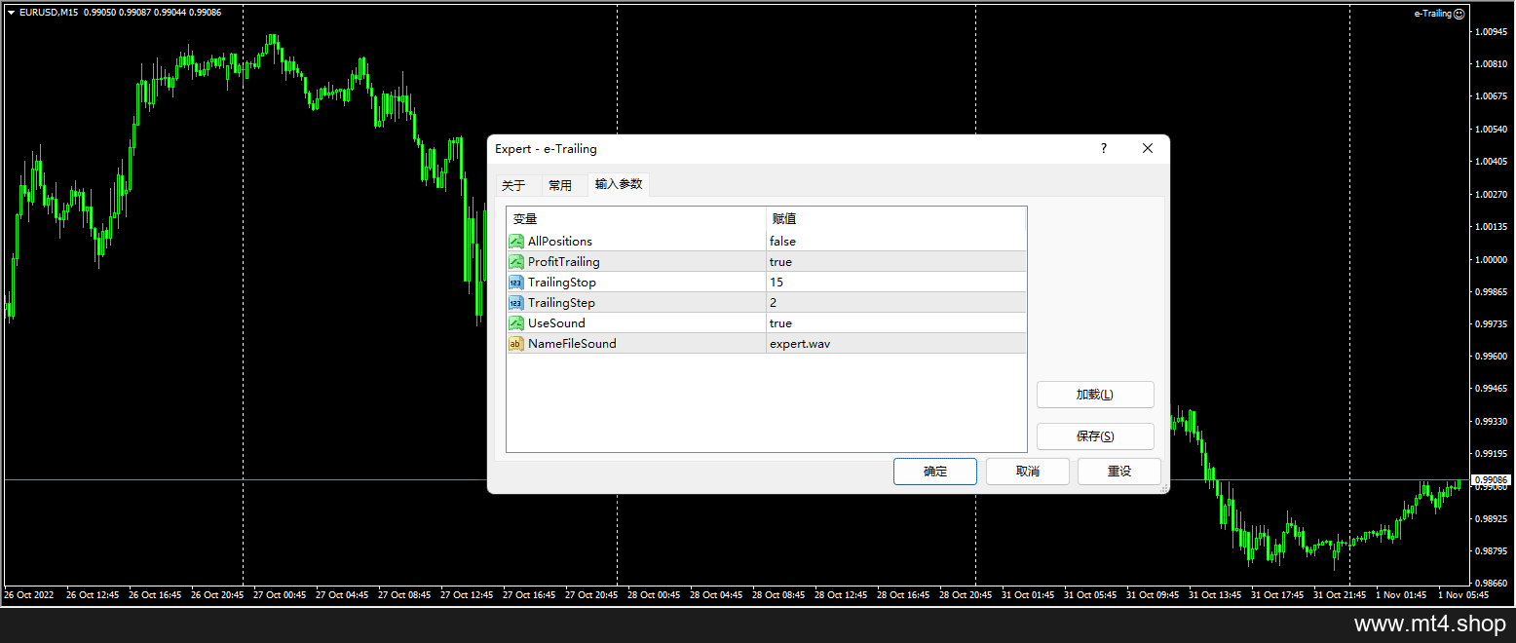Open the help question mark button
This screenshot has width=1516, height=643.
(1104, 149)
